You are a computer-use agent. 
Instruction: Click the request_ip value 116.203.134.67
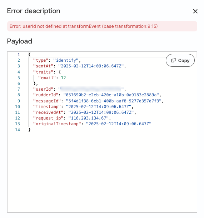[89, 118]
